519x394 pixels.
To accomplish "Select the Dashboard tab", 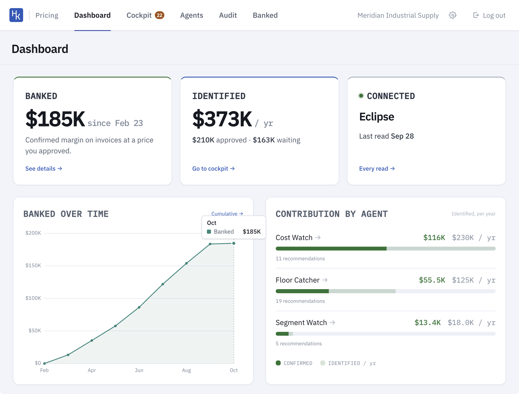I will (92, 15).
